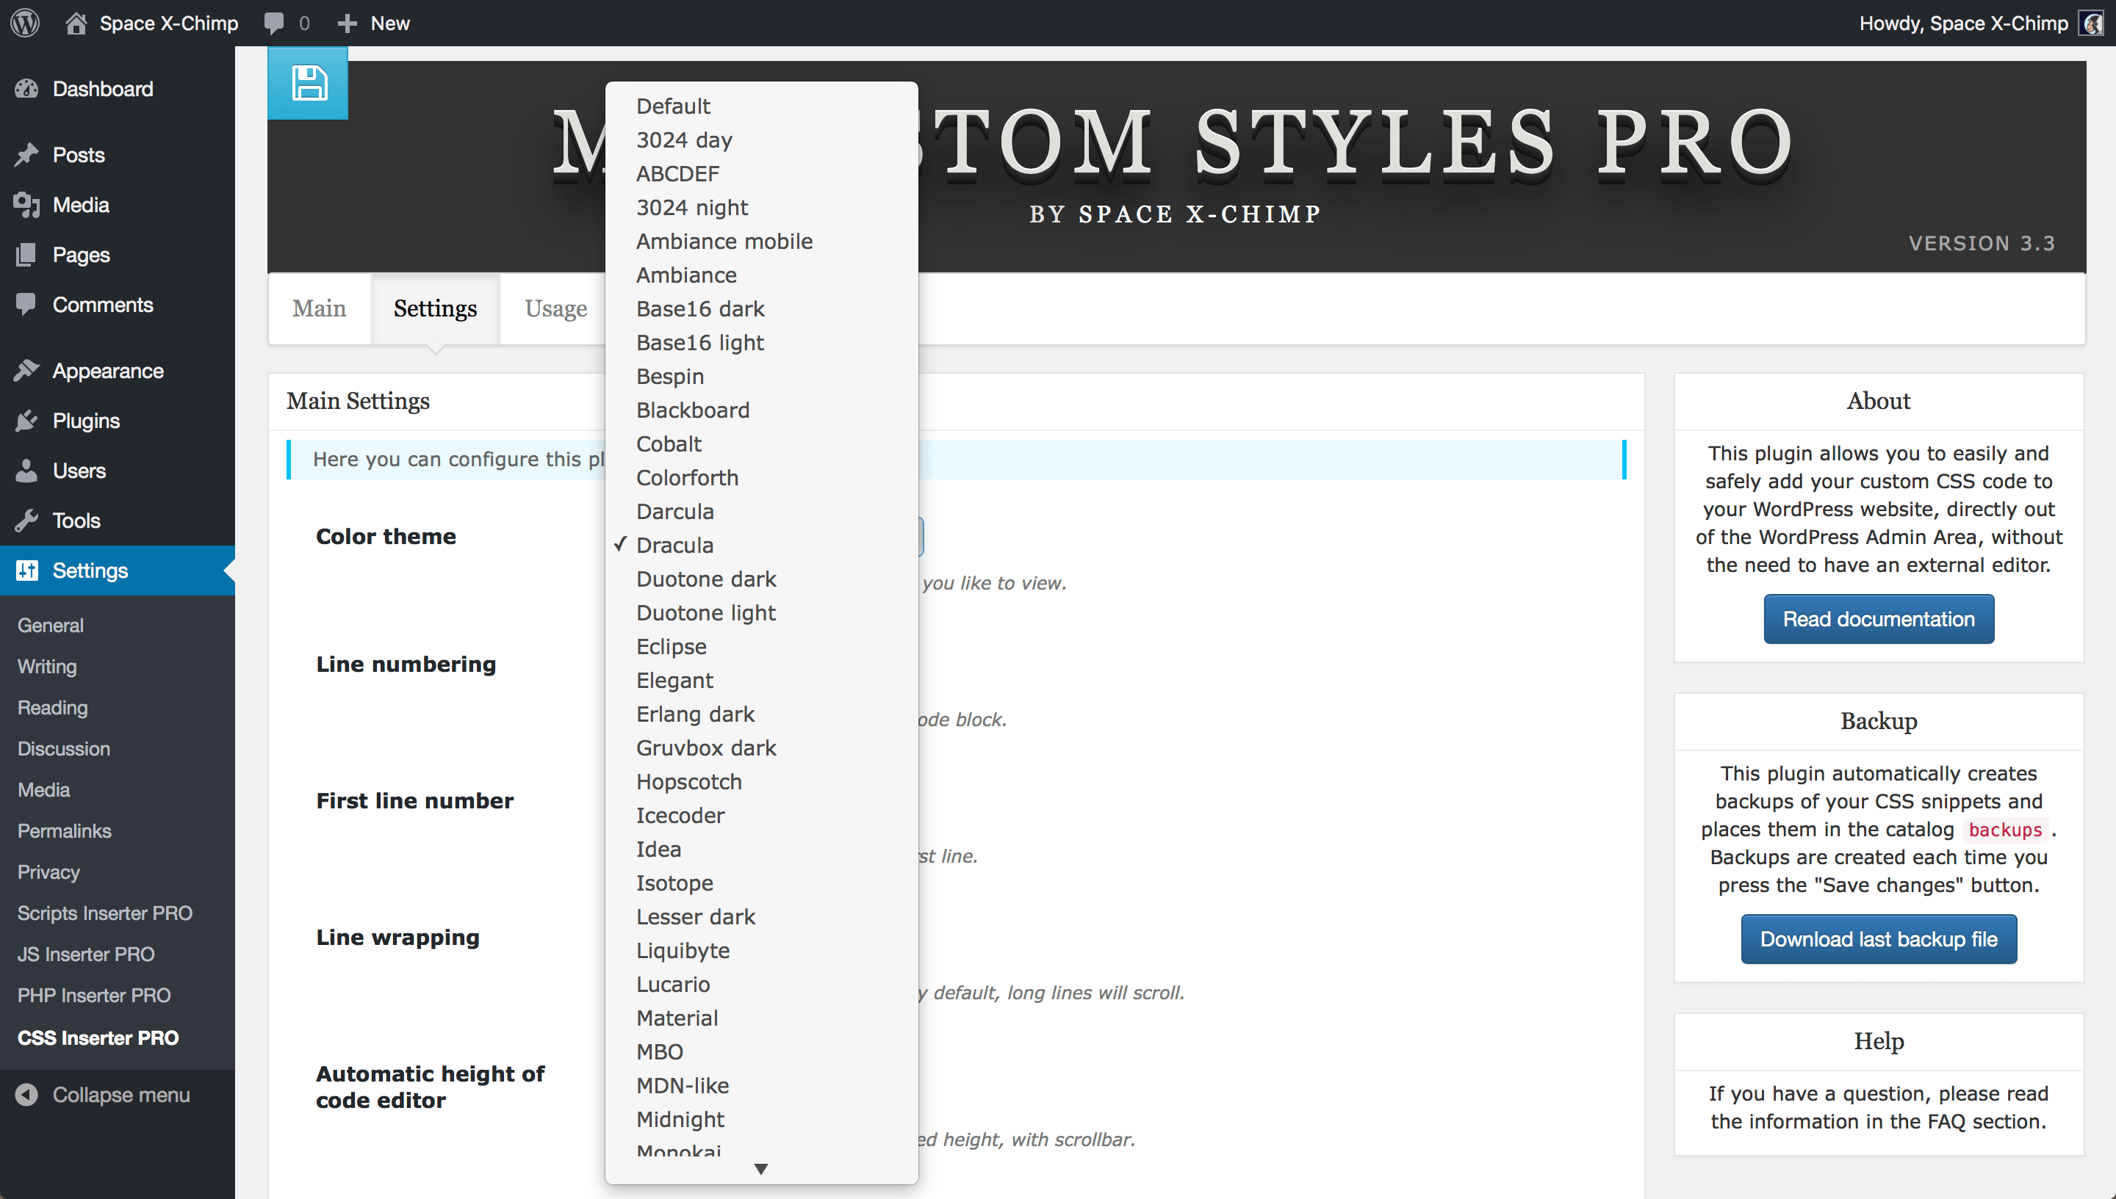Click the user avatar in the admin bar

(2091, 23)
